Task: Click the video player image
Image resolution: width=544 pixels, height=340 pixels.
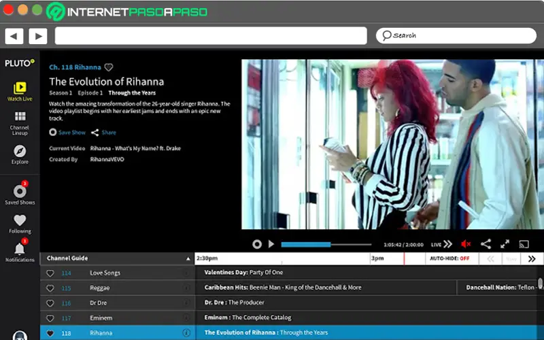Action: tap(392, 144)
